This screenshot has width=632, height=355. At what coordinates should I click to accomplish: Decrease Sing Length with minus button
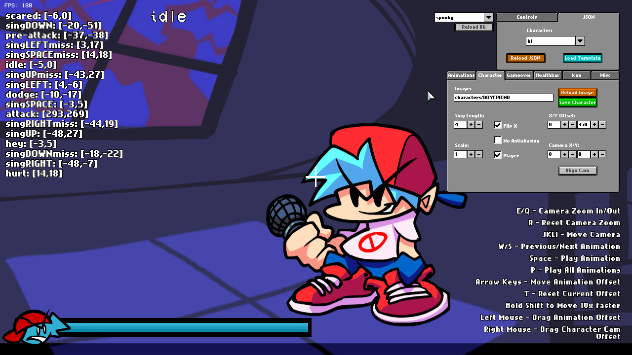[479, 125]
